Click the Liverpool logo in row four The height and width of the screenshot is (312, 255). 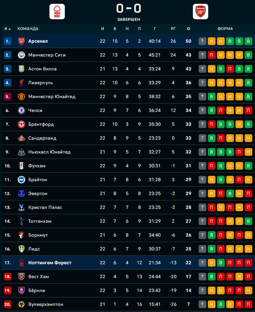pyautogui.click(x=21, y=83)
